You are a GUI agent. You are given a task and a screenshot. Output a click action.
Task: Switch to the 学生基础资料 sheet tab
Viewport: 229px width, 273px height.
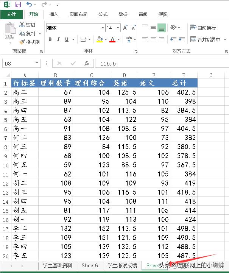point(58,265)
